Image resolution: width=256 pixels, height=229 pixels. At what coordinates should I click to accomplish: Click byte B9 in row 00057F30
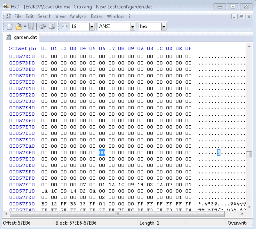pyautogui.click(x=44, y=204)
